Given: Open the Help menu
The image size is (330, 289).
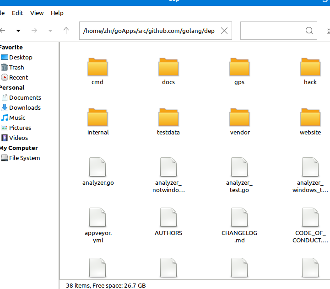Looking at the screenshot, I should tap(57, 13).
